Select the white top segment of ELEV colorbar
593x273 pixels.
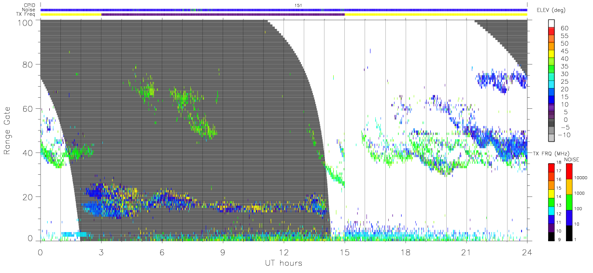[551, 23]
